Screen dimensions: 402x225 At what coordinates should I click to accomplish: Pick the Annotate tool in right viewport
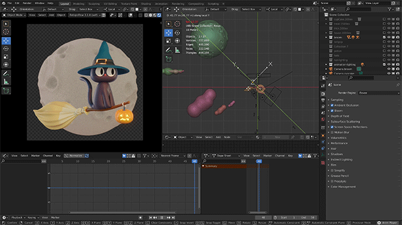coord(169,50)
